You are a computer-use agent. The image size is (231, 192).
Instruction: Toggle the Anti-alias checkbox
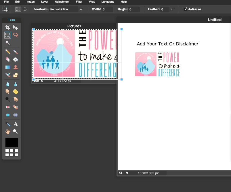186,9
